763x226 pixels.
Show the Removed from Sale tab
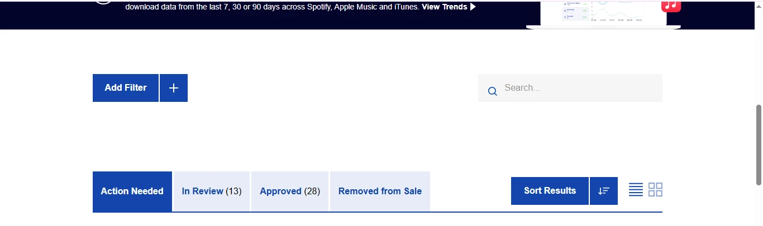(380, 191)
